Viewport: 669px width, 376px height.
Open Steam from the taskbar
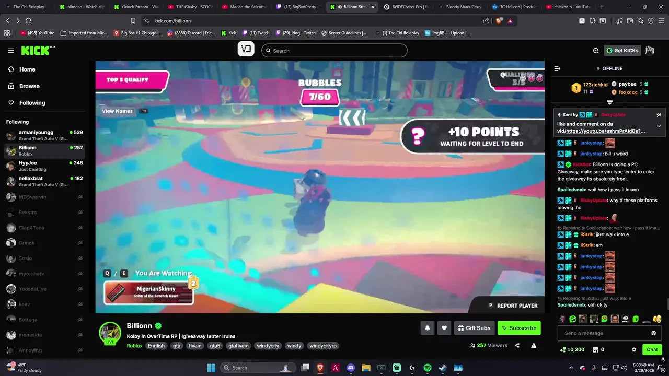(442, 368)
